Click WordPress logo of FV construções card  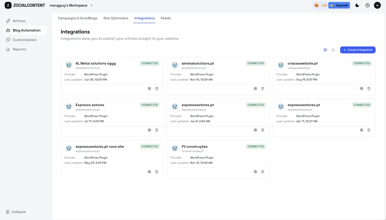point(175,148)
